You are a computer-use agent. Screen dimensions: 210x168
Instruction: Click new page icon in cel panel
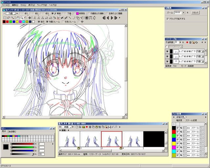[77, 127]
